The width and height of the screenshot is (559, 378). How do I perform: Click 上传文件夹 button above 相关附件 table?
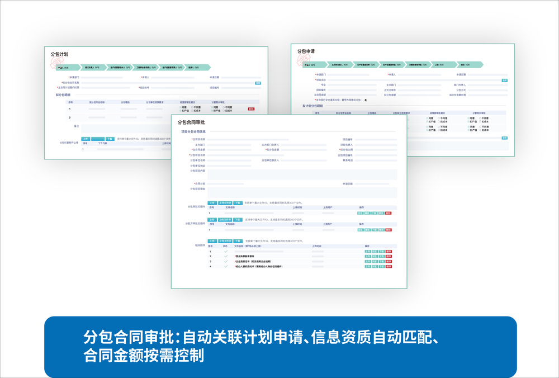[x=225, y=241]
